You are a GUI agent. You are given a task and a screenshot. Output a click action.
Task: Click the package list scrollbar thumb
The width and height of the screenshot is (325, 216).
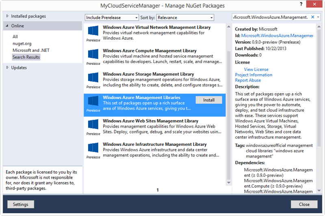[x=229, y=115]
